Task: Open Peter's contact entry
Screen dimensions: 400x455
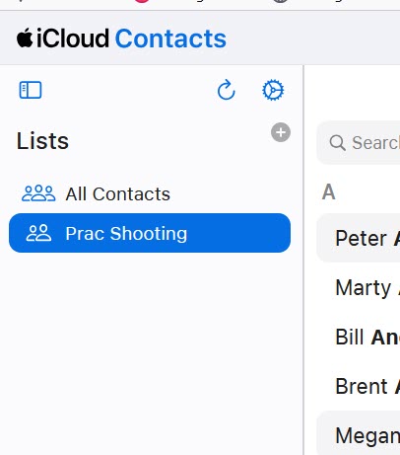Action: pos(359,238)
